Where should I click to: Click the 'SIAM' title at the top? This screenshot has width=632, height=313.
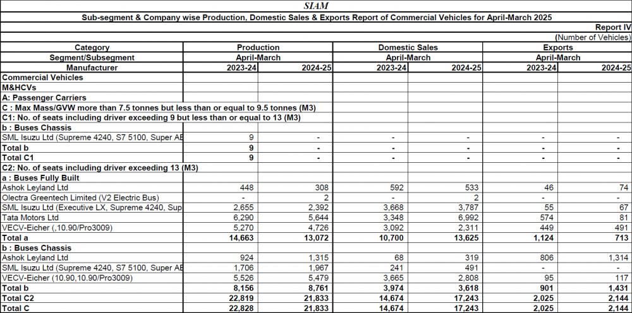(316, 6)
